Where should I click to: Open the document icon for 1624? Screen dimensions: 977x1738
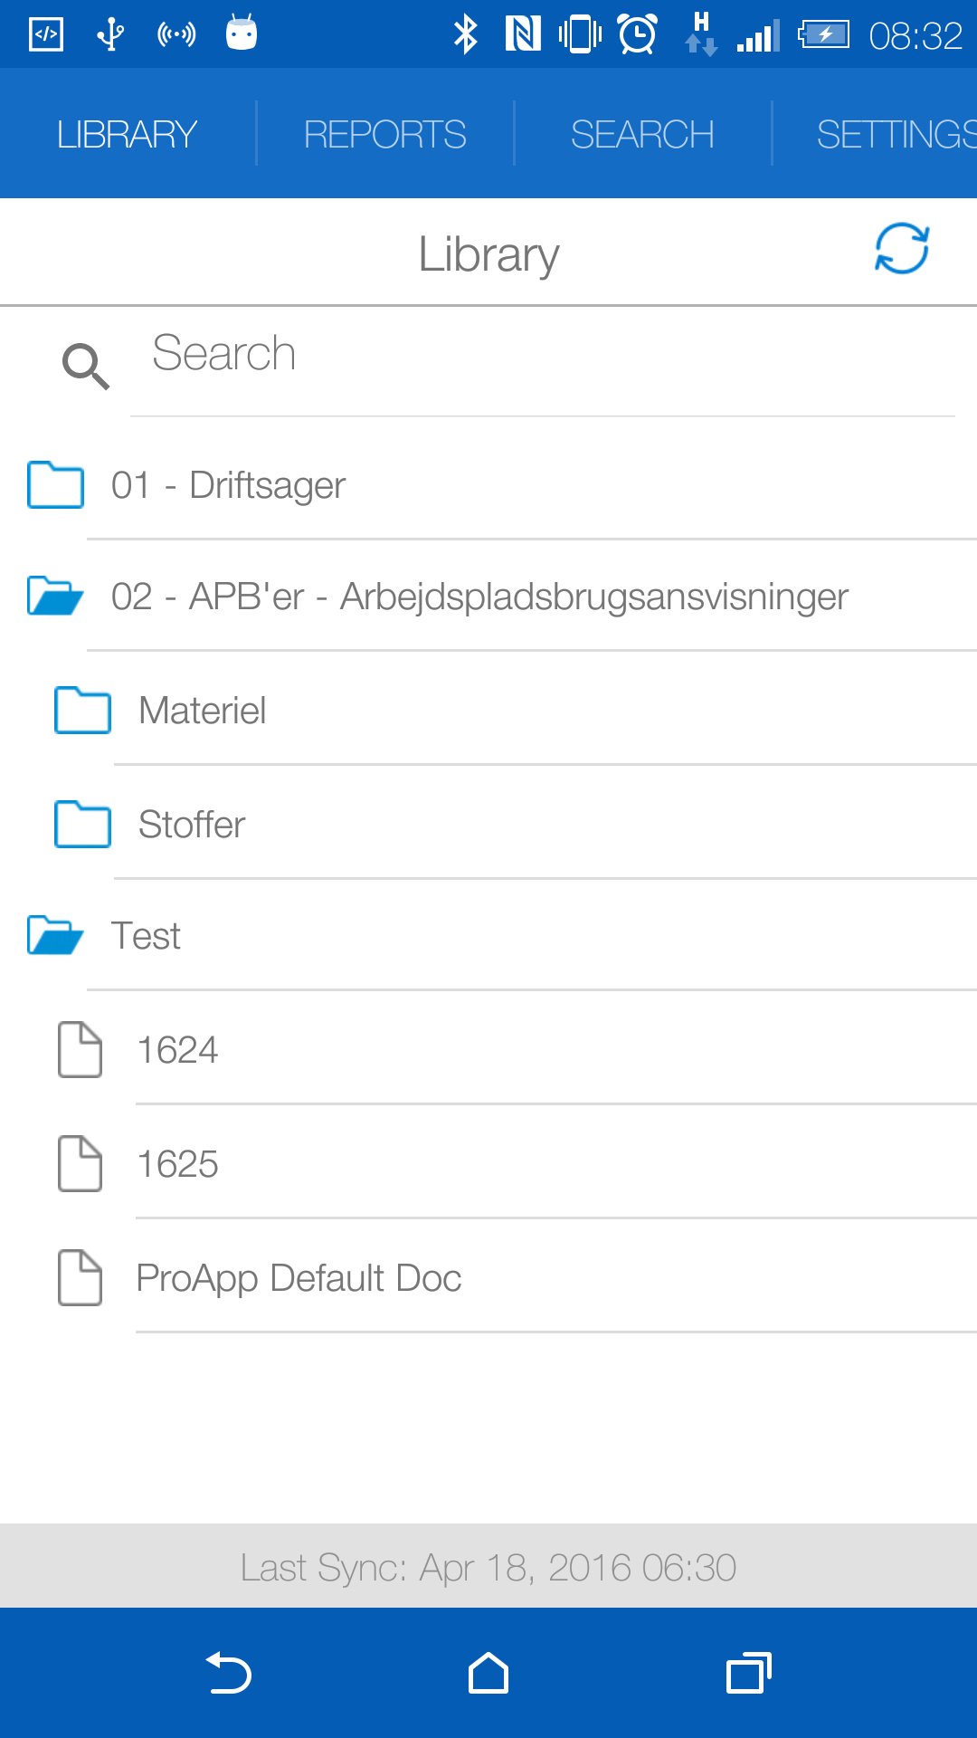point(80,1050)
